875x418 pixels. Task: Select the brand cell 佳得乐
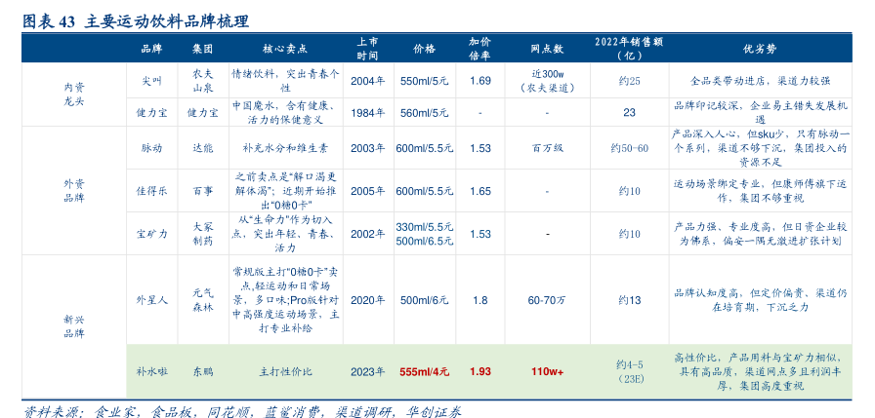(x=151, y=191)
